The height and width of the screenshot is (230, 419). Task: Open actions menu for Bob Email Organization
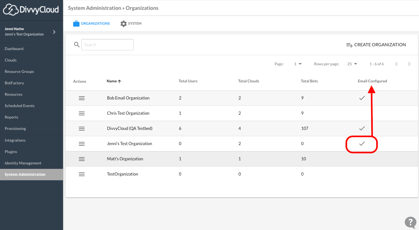click(x=81, y=98)
